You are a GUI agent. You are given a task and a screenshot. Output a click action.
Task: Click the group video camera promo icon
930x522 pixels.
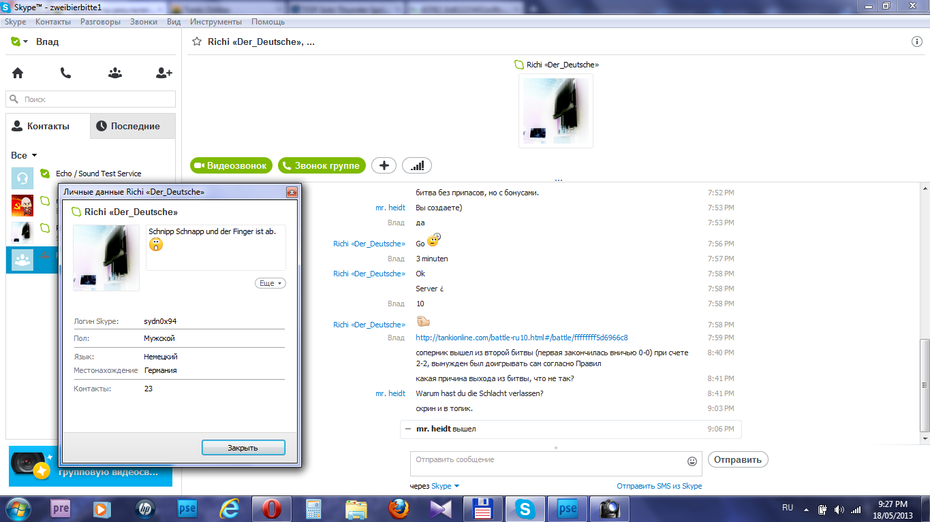30,465
